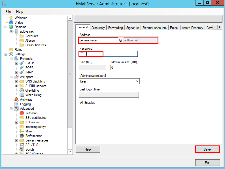Open the Status info icon
The width and height of the screenshot is (225, 169).
pyautogui.click(x=11, y=22)
